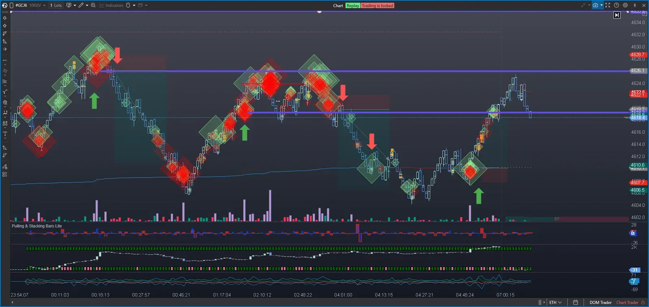Screen dimensions: 649x307
Task: Click the layered windows icon in toolbar
Action: coord(140,5)
